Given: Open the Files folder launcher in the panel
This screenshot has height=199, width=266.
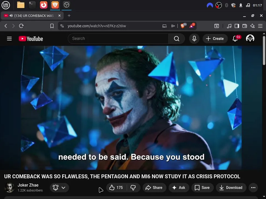Looking at the screenshot, I should coord(21,5).
